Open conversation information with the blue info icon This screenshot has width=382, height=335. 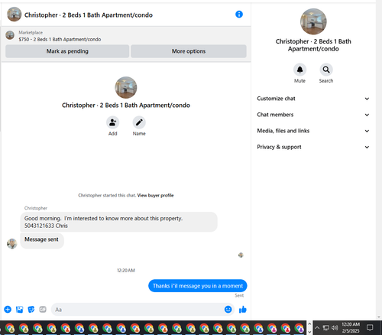coord(239,15)
